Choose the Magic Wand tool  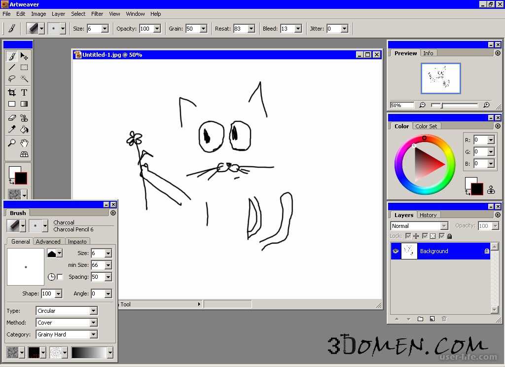[x=24, y=79]
